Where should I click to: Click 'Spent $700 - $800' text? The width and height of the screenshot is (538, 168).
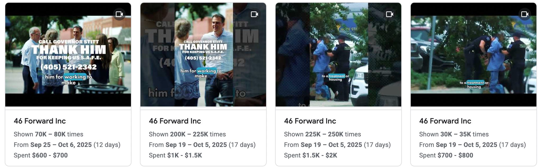point(446,155)
